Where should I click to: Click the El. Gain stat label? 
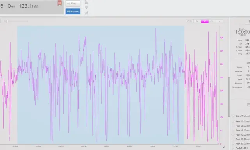pos(239,47)
